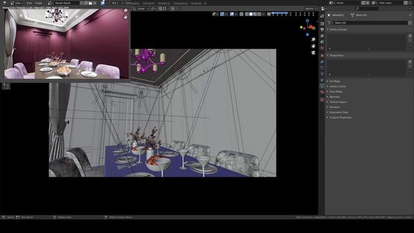This screenshot has height=233, width=414.
Task: Click the Mesh.100 data-block name field
Action: pyautogui.click(x=370, y=23)
